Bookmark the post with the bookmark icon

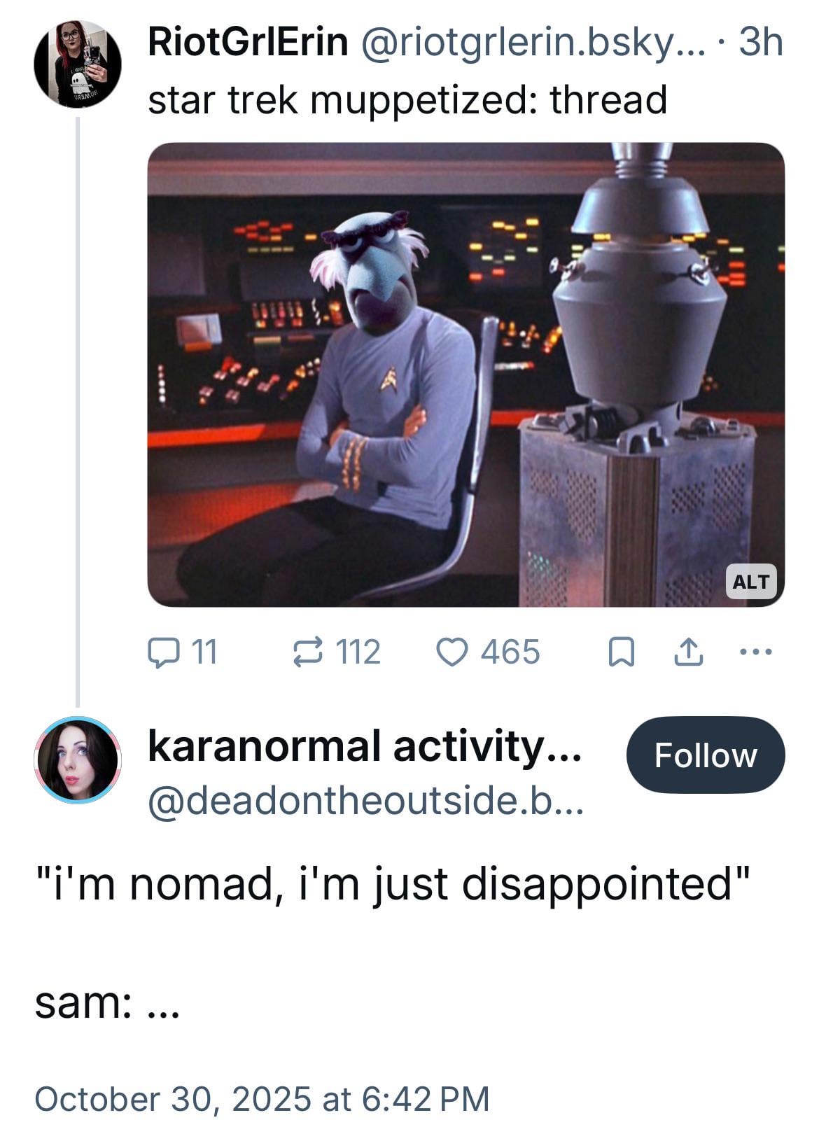coord(620,652)
